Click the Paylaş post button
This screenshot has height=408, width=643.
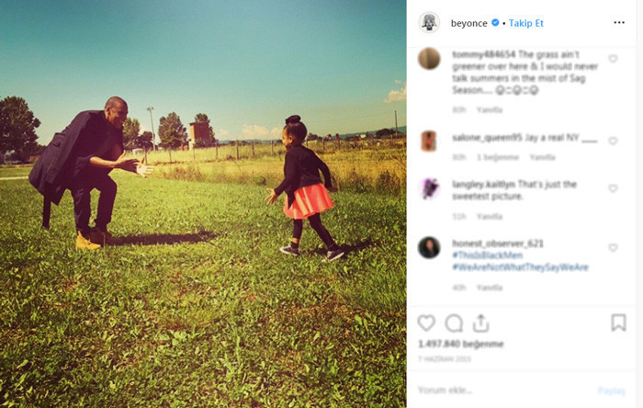611,391
